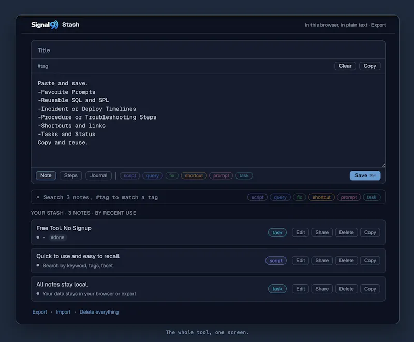Toggle prompt tag chip in editor
This screenshot has height=342, width=414.
(x=221, y=176)
